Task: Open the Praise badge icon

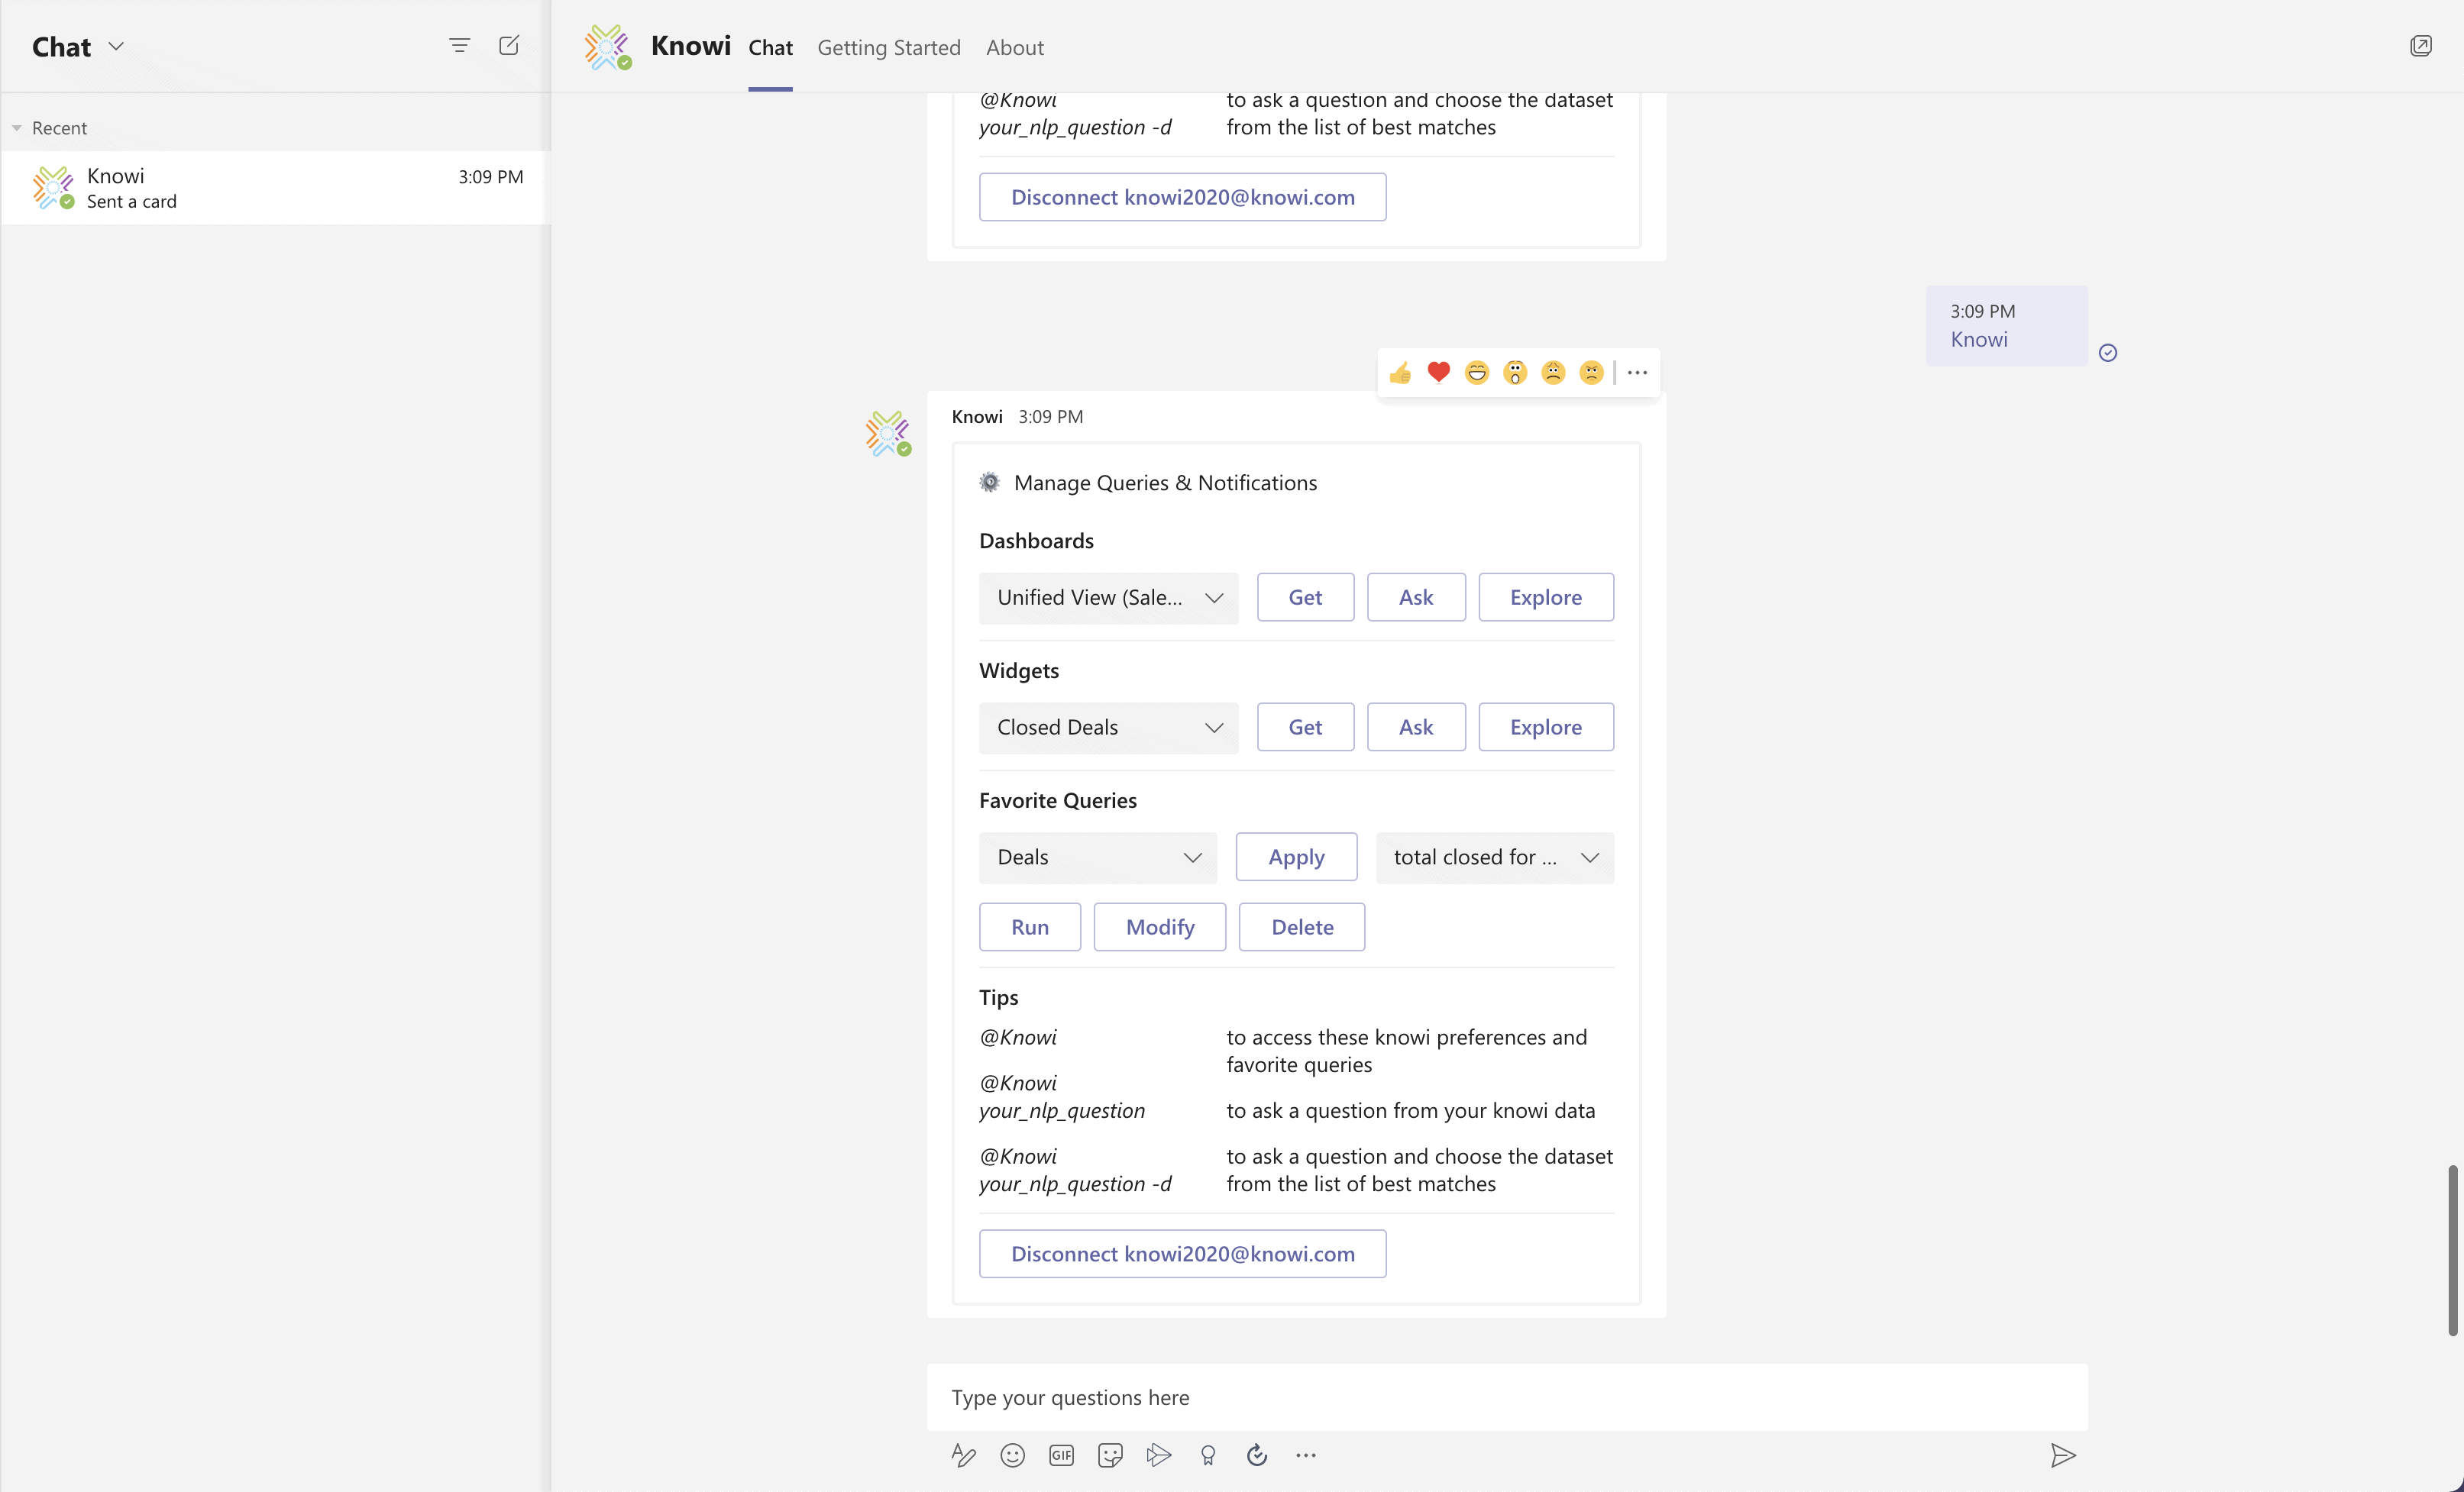Action: coord(1208,1455)
